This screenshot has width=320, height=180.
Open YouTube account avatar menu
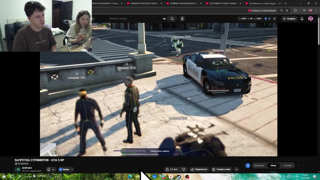pos(310,19)
